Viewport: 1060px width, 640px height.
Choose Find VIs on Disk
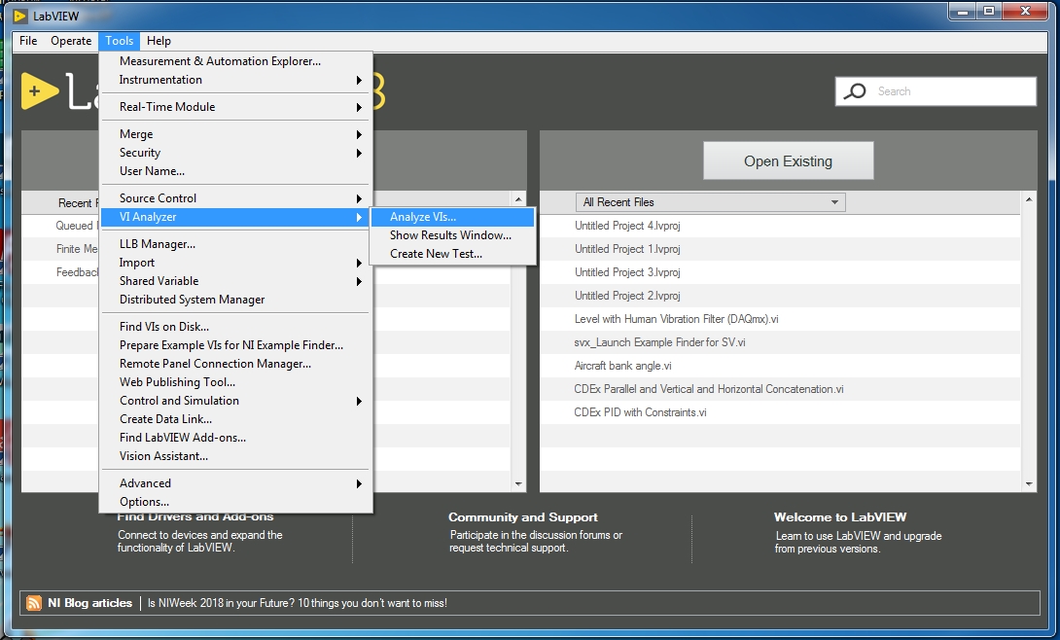click(235, 327)
